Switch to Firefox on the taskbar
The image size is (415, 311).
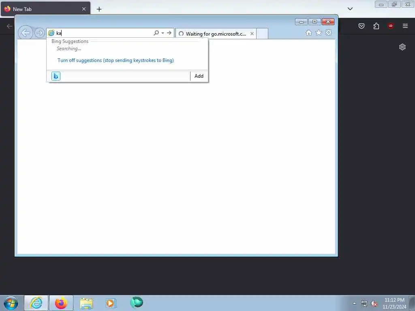[x=61, y=303]
